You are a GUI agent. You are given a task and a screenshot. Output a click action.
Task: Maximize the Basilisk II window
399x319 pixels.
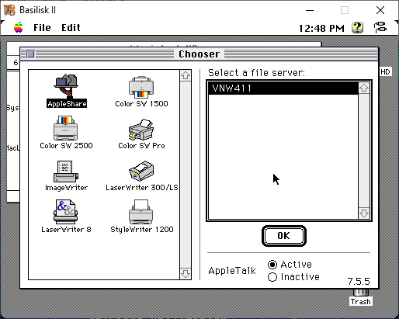click(x=345, y=10)
